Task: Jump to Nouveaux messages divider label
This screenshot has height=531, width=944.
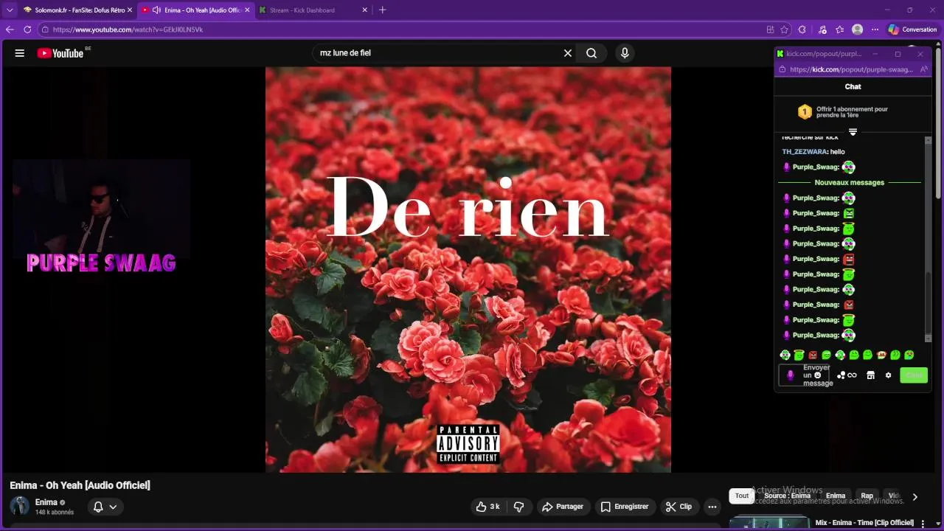Action: [x=849, y=182]
